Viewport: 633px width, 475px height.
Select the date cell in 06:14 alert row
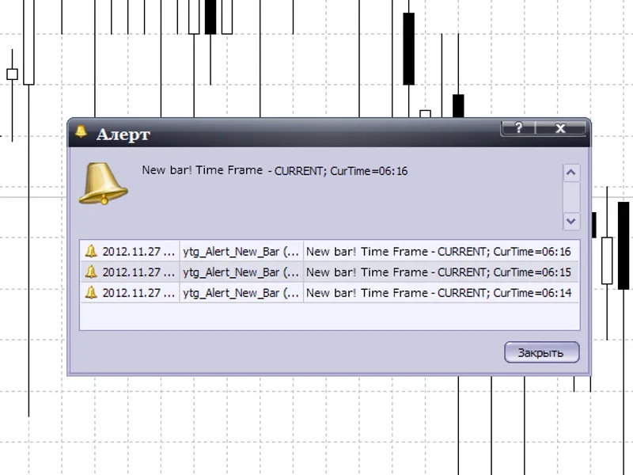[x=138, y=292]
